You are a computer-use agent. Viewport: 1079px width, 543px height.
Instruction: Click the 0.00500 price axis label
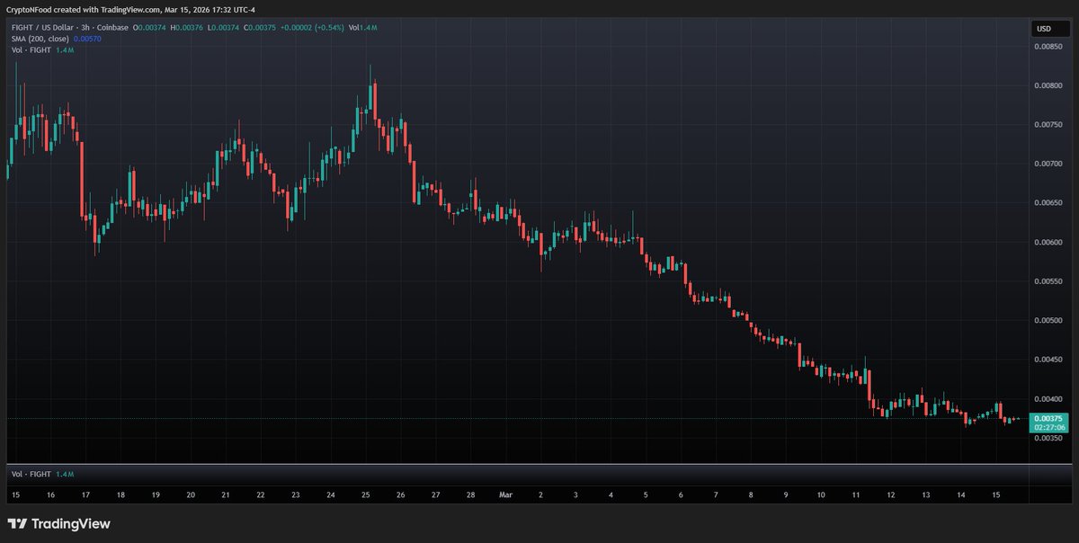(x=1048, y=320)
